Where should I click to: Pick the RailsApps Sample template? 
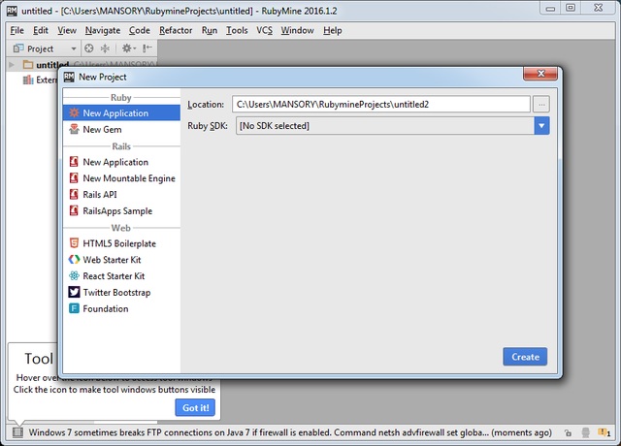coord(117,211)
